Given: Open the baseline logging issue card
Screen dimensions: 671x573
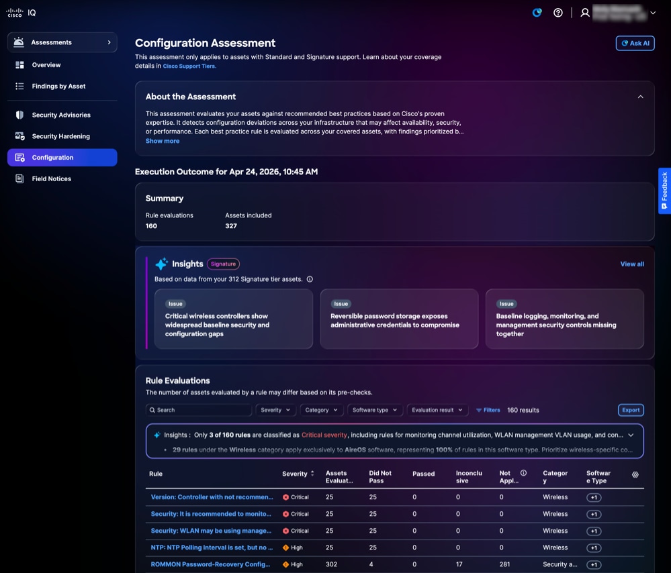Looking at the screenshot, I should coord(565,319).
